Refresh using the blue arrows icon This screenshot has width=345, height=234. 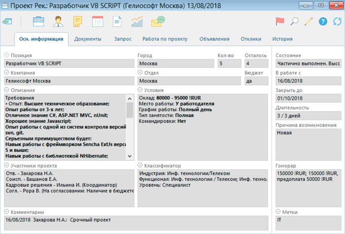[337, 22]
